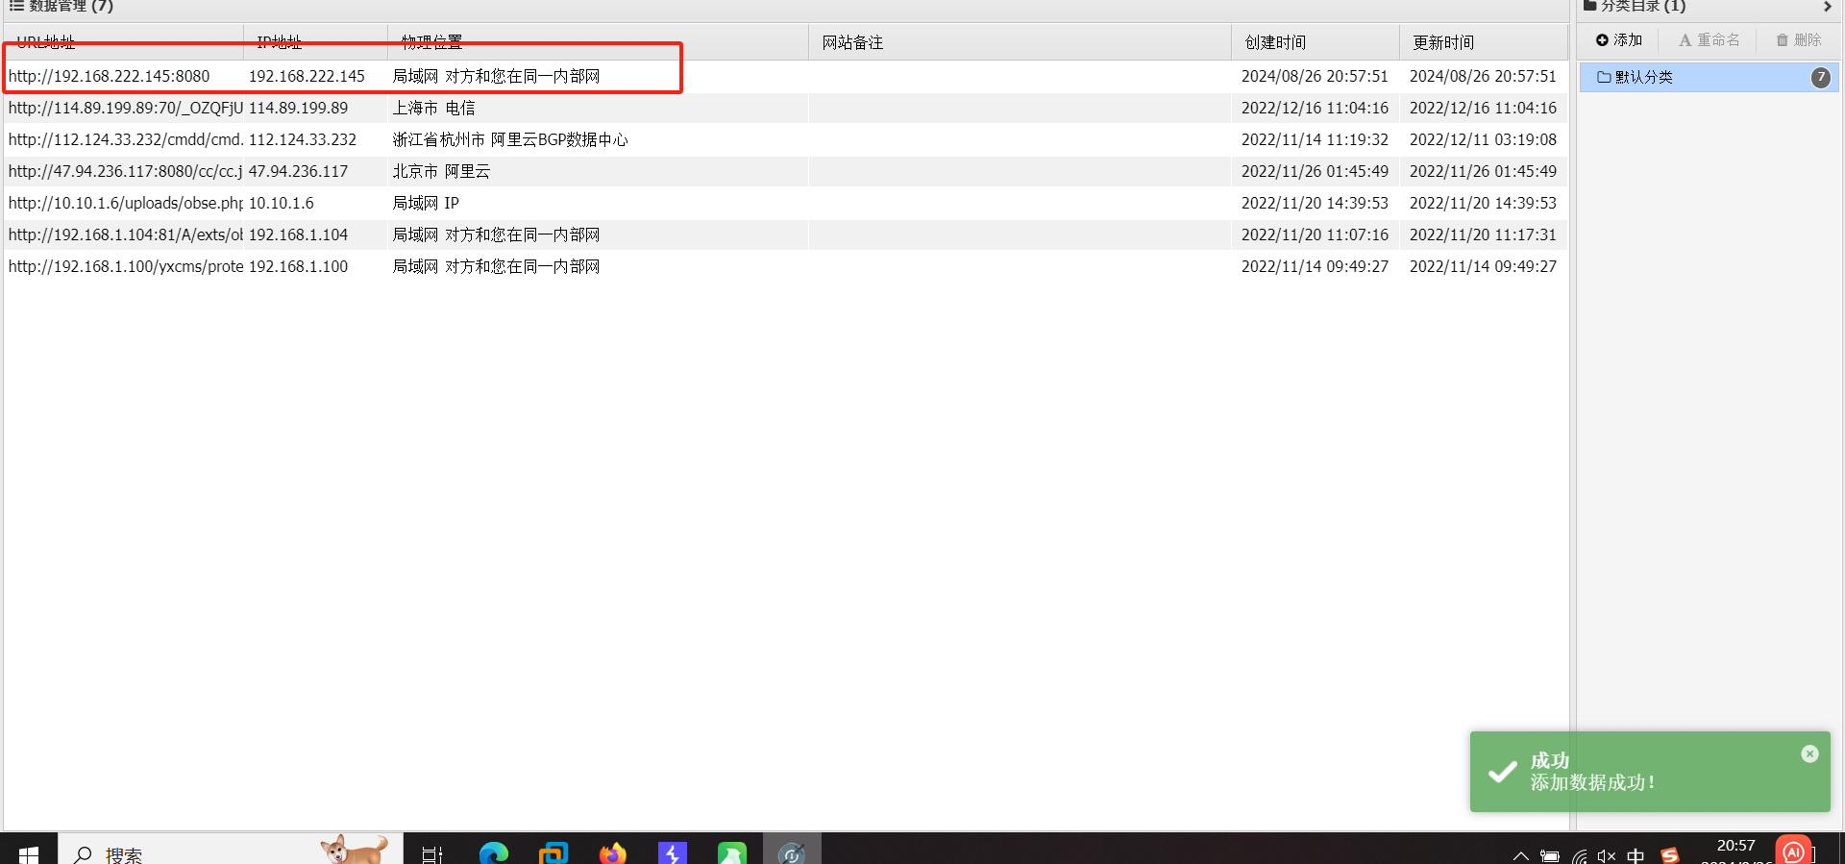Click the 中 input method indicator
Viewport: 1845px width, 864px height.
1636,855
